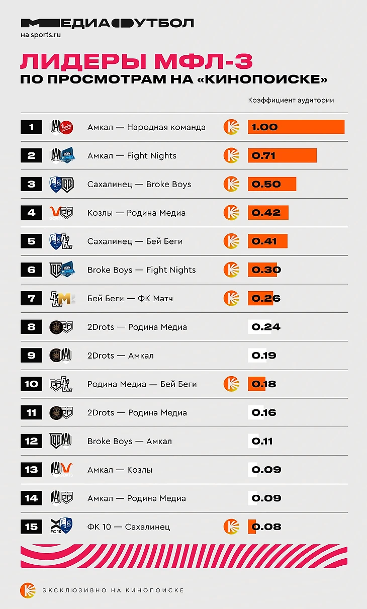Click the Kinopoisk icon beside Родина Медиа — Бей Беги
The image size is (367, 609).
(231, 384)
